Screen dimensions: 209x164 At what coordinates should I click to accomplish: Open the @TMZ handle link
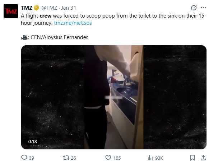tap(49, 8)
